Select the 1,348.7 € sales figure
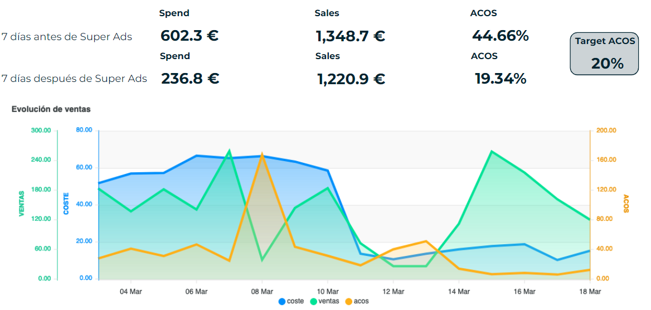Image resolution: width=651 pixels, height=310 pixels. click(350, 36)
